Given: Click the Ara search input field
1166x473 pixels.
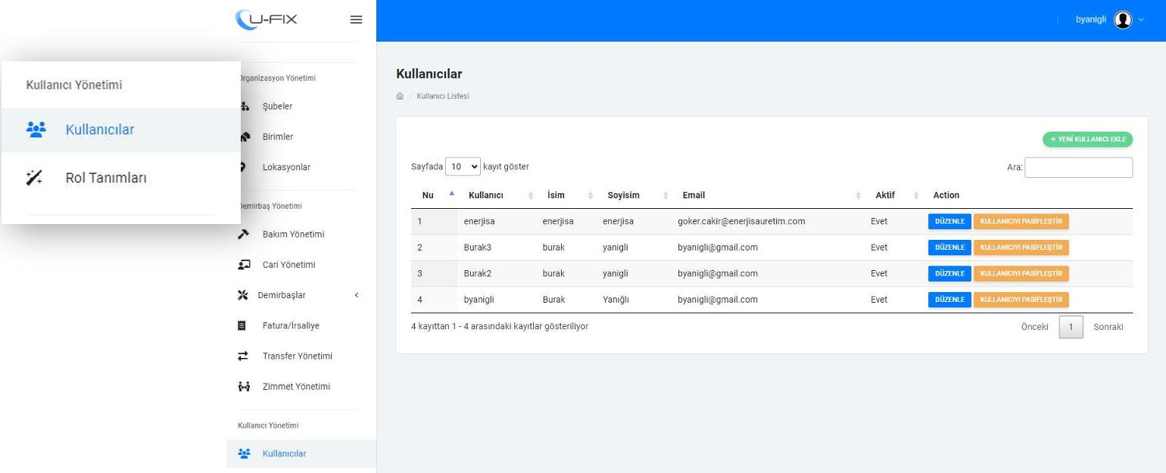Looking at the screenshot, I should click(x=1078, y=167).
